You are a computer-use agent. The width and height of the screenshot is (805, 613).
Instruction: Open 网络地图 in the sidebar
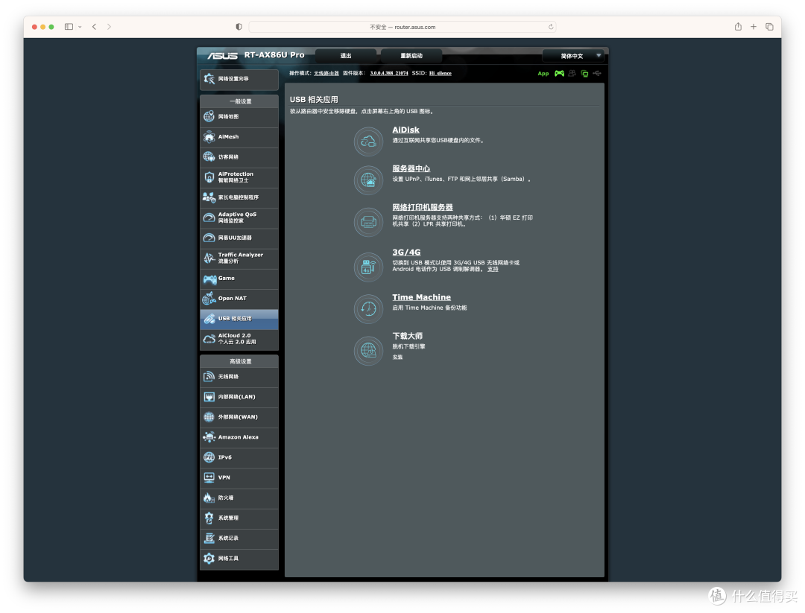coord(239,117)
